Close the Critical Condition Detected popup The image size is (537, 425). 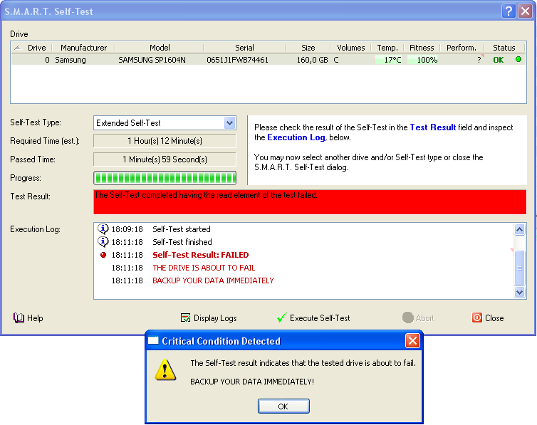click(412, 341)
